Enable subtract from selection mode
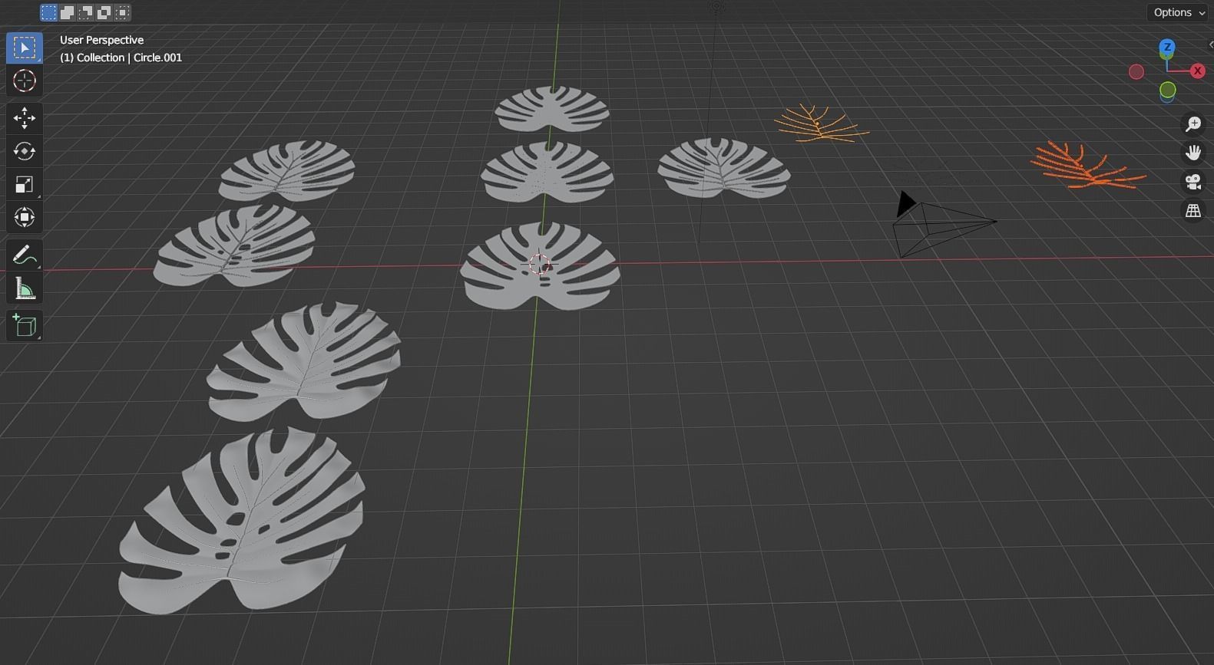This screenshot has width=1214, height=665. (85, 12)
